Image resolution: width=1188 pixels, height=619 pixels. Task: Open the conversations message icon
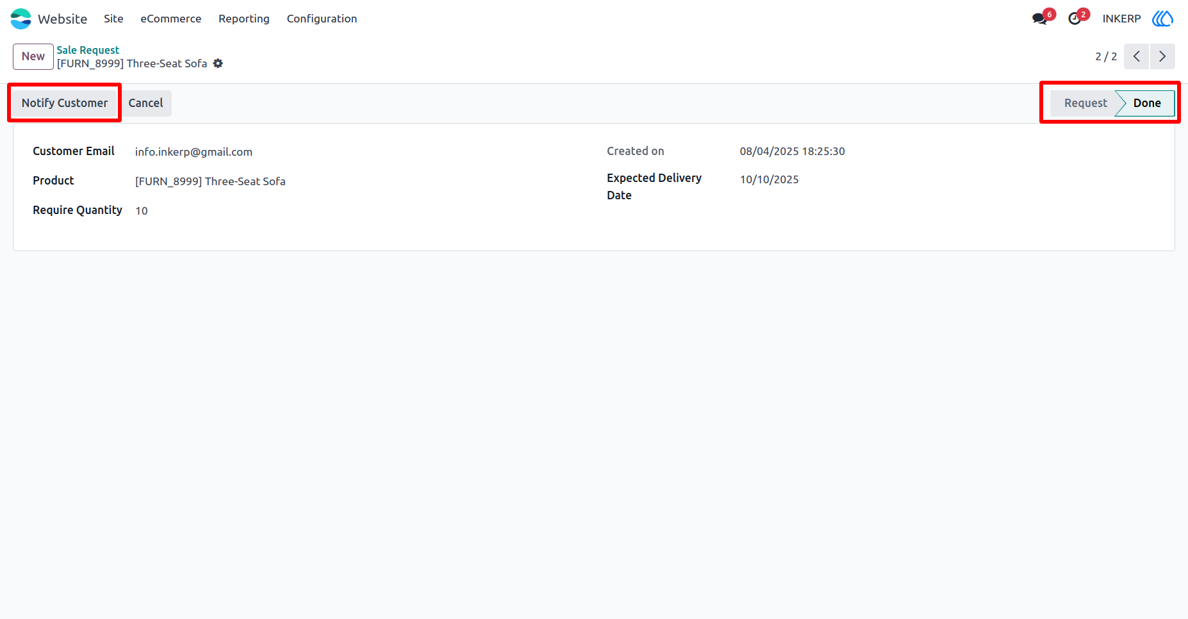pos(1040,19)
